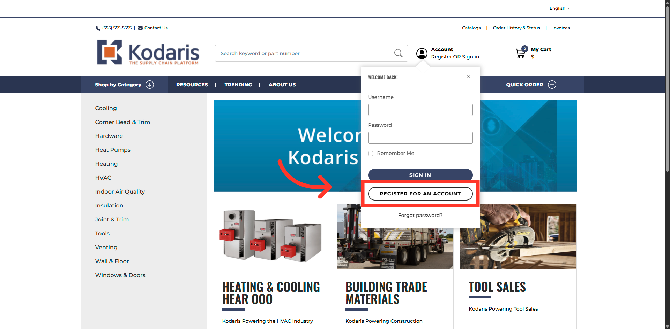The width and height of the screenshot is (670, 329).
Task: Select the Insulation category
Action: [x=109, y=206]
